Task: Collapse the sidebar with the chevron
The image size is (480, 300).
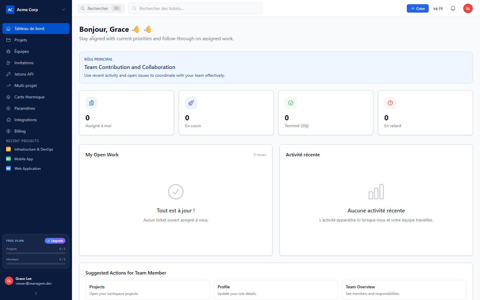Action: coord(36,293)
